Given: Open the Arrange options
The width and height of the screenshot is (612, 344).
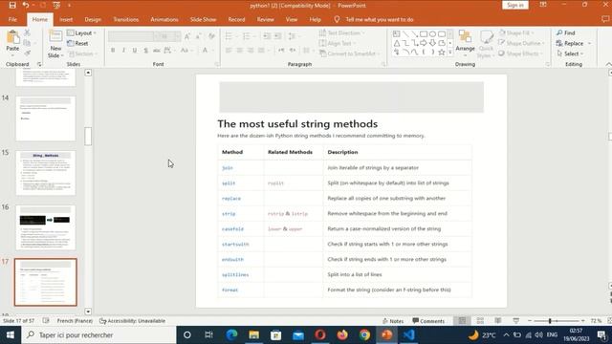Looking at the screenshot, I should tap(465, 42).
